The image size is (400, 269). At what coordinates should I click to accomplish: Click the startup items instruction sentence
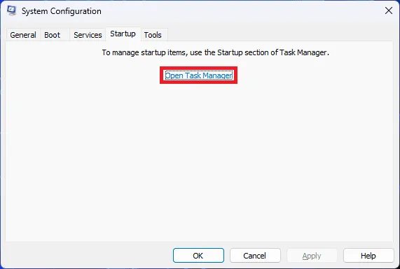(x=216, y=52)
